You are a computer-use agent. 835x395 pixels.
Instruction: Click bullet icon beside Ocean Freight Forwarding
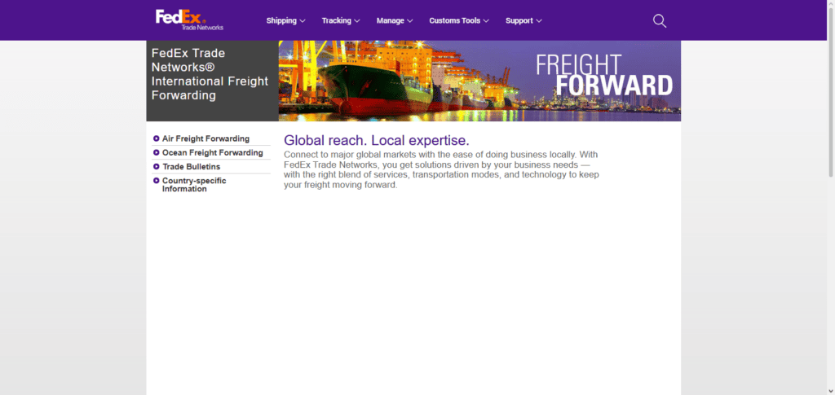[156, 152]
